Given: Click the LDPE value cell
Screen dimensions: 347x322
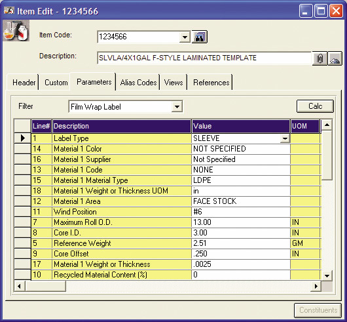Looking at the screenshot, I should coord(241,180).
